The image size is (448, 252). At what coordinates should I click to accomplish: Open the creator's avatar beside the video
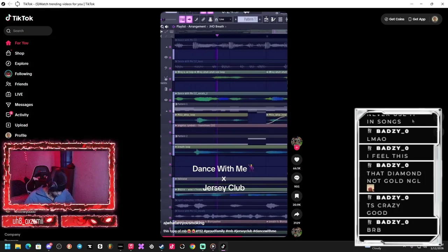[297, 141]
